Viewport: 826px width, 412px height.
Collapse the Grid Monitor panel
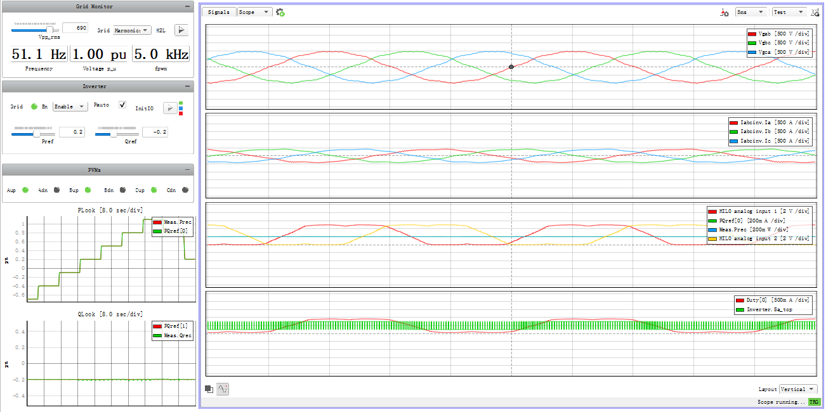(x=187, y=6)
